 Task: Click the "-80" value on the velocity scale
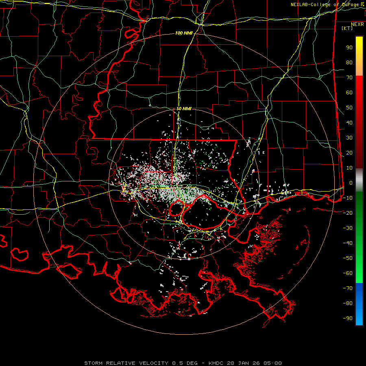(348, 303)
